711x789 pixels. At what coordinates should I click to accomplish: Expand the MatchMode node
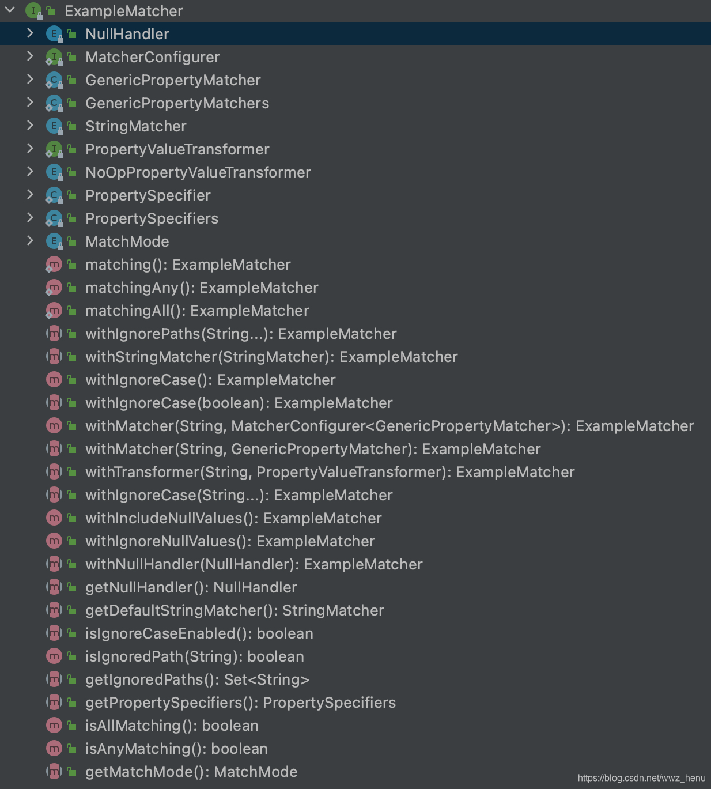tap(30, 241)
